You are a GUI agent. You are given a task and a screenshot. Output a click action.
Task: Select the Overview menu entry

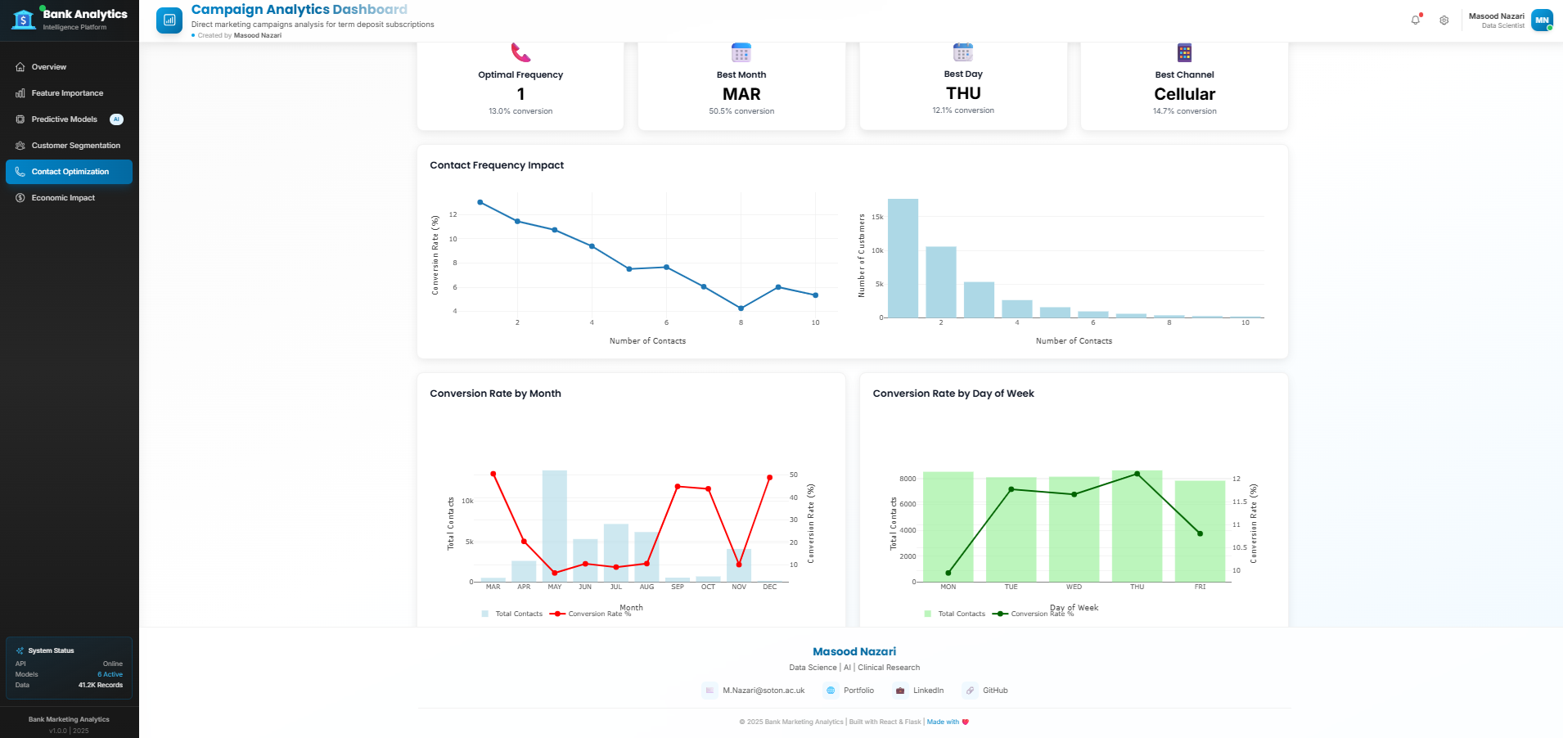(x=49, y=66)
